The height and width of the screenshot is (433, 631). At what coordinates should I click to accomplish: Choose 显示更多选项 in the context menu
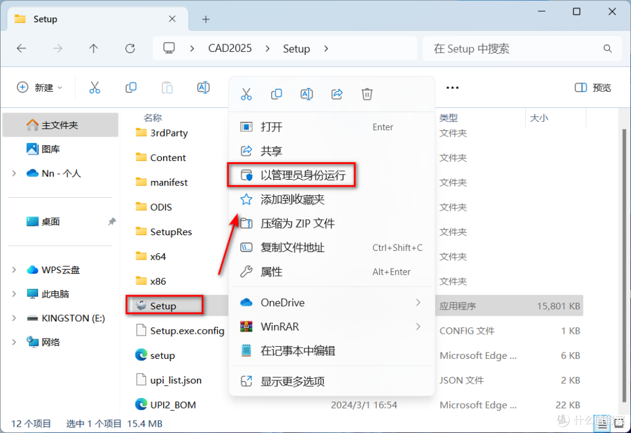point(332,381)
